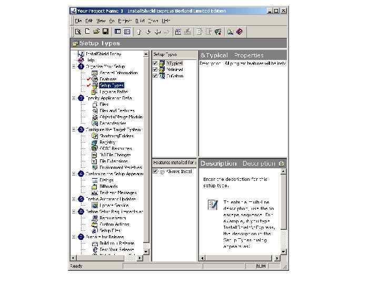Open the Features view in the tree
The height and width of the screenshot is (284, 379).
[108, 79]
